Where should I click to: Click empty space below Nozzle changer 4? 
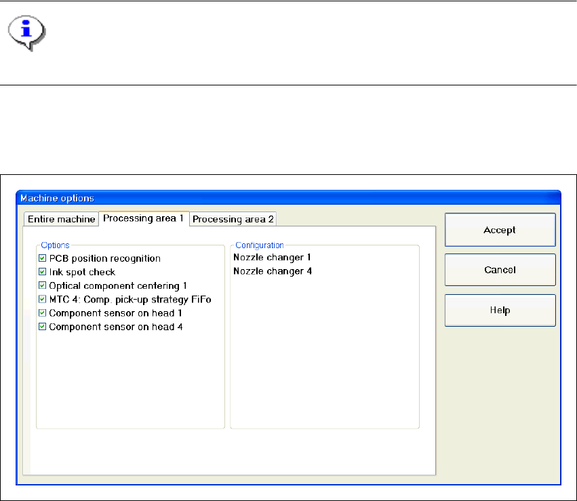[324, 353]
